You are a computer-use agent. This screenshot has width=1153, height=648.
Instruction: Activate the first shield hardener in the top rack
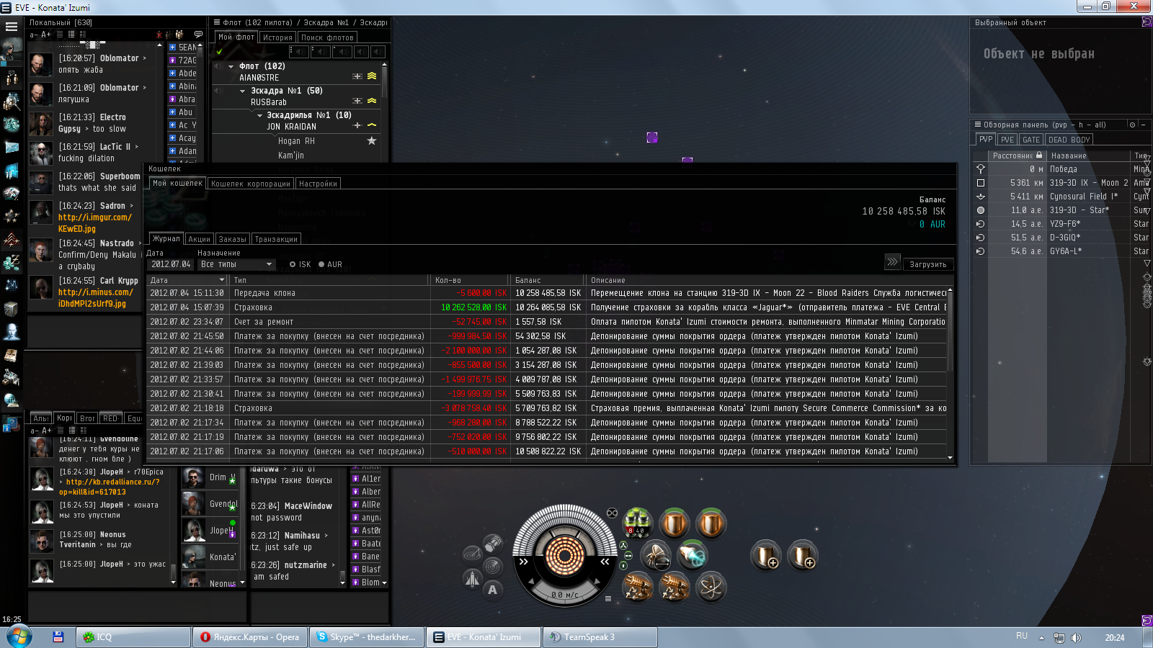[x=675, y=523]
